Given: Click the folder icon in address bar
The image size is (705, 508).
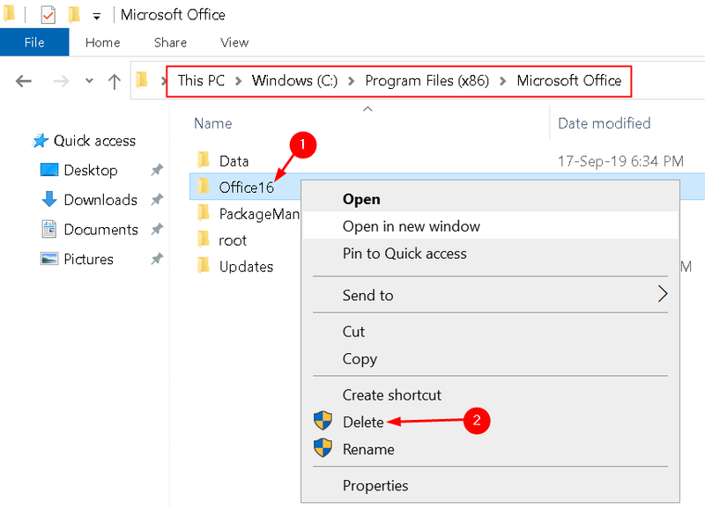Looking at the screenshot, I should [x=142, y=80].
